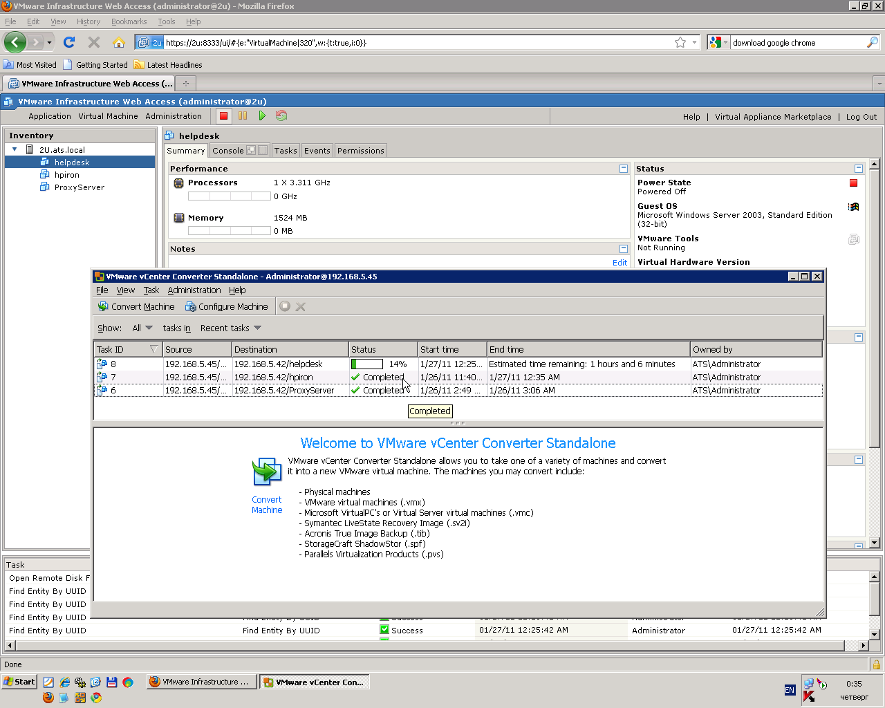Click the Kaspersky tray icon

tap(808, 696)
